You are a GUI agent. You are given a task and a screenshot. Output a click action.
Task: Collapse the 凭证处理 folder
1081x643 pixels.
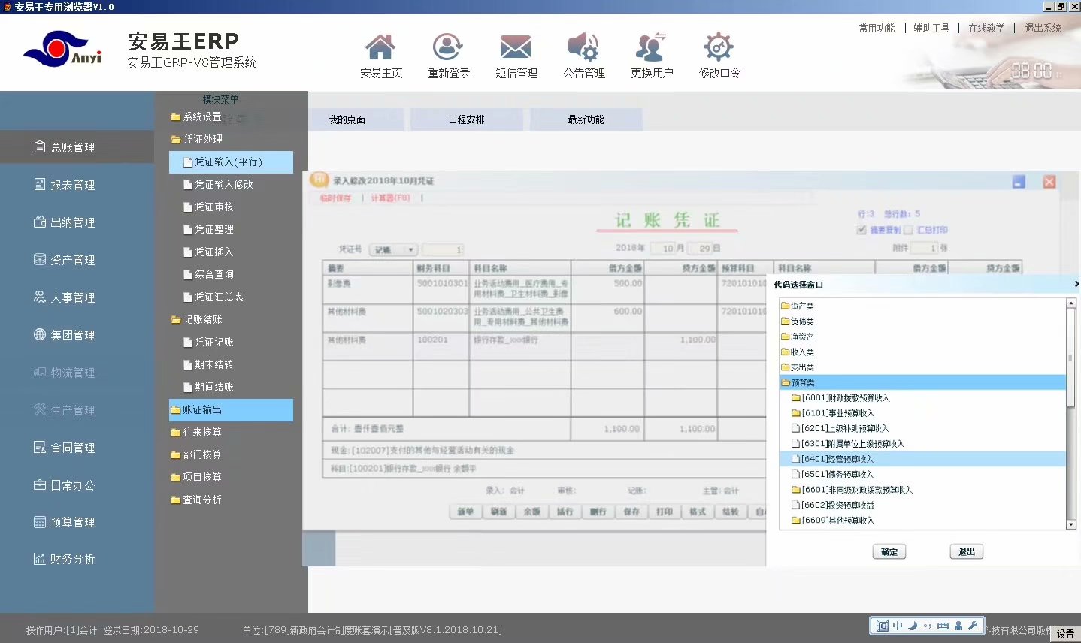(x=197, y=140)
